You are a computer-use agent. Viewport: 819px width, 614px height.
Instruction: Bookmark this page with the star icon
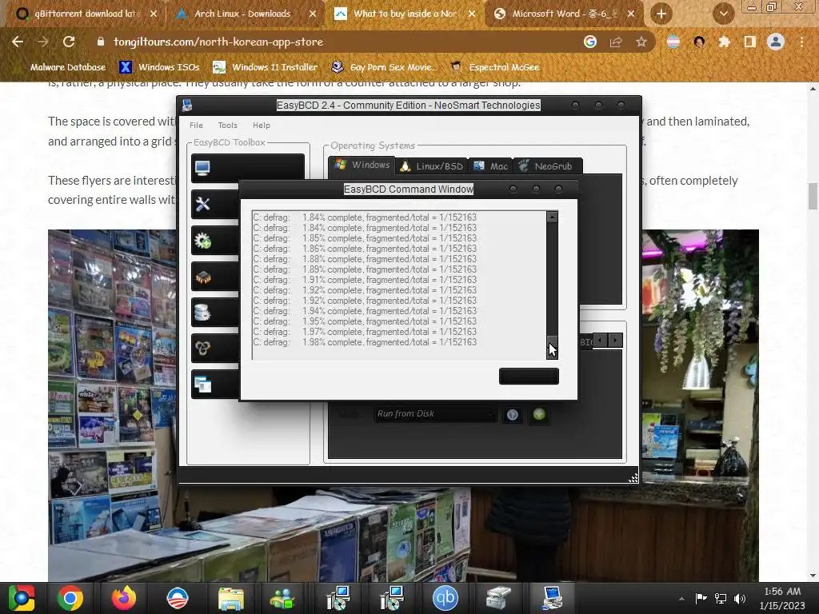(x=641, y=42)
